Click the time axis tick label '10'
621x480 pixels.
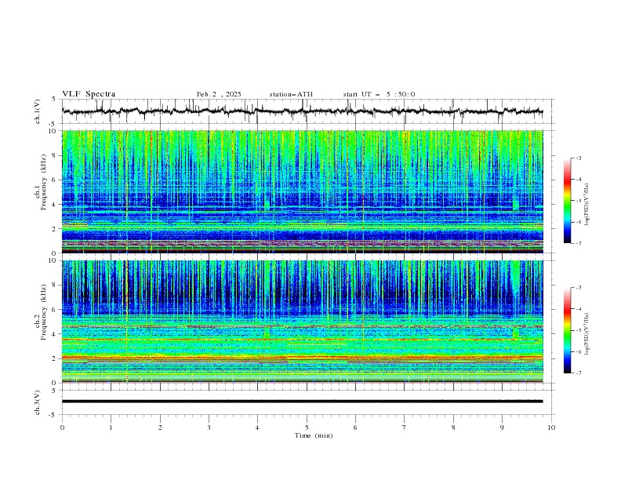[x=551, y=427]
